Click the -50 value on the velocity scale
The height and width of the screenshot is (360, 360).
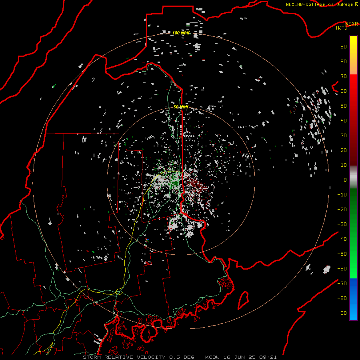[x=342, y=254]
